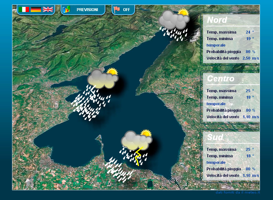Click the north lake rain cloud icon
The width and height of the screenshot is (273, 200).
pos(174,24)
